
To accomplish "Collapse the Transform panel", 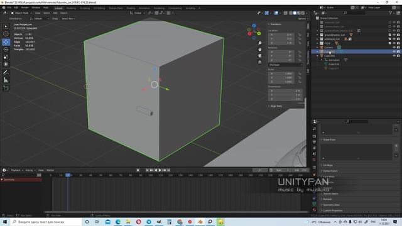I will click(x=275, y=24).
